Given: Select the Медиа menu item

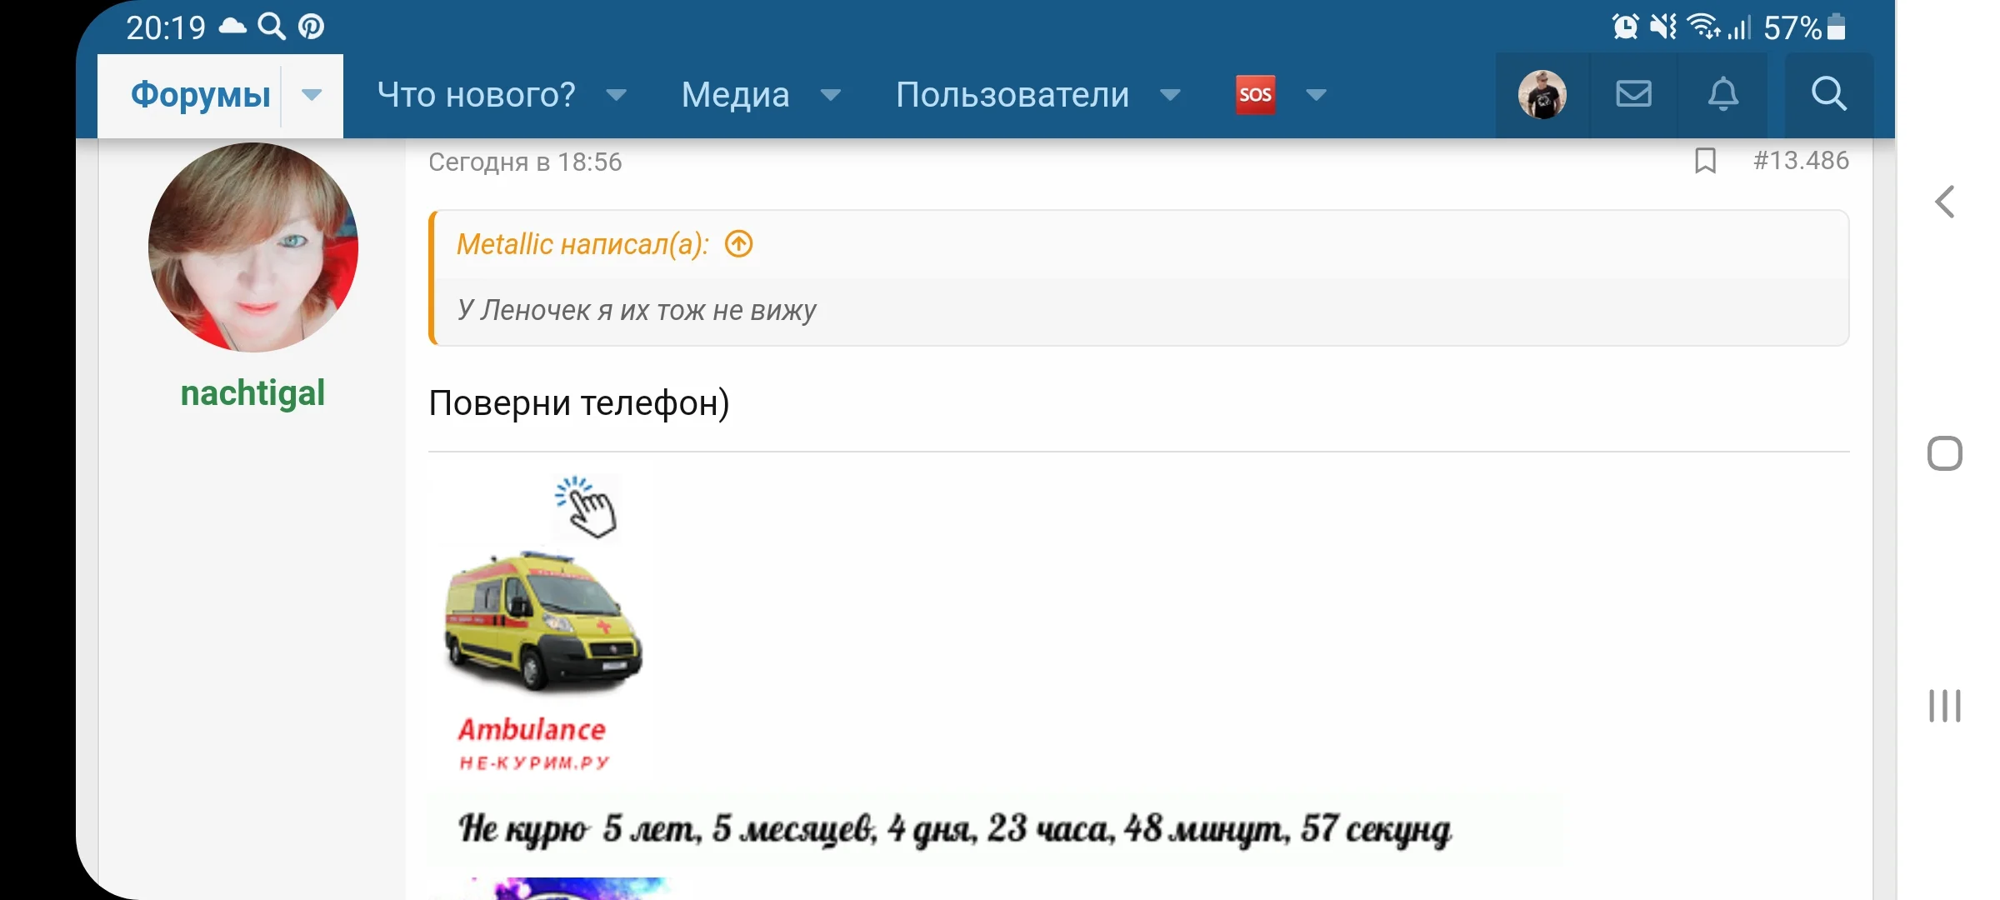Looking at the screenshot, I should pos(734,94).
